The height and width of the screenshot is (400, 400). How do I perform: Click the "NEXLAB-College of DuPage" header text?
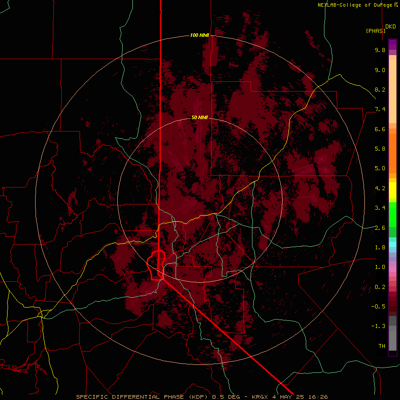click(355, 5)
